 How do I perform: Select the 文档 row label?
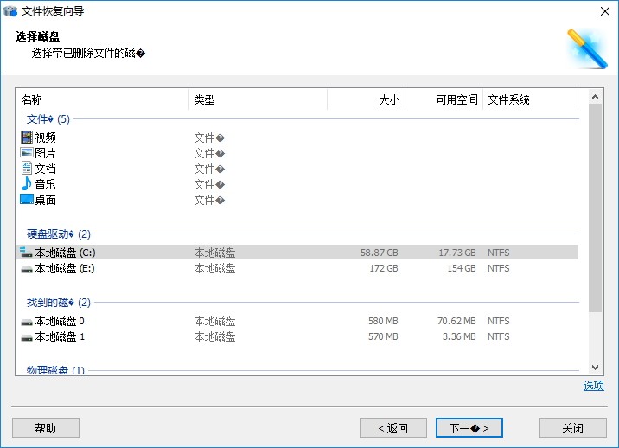click(x=46, y=169)
